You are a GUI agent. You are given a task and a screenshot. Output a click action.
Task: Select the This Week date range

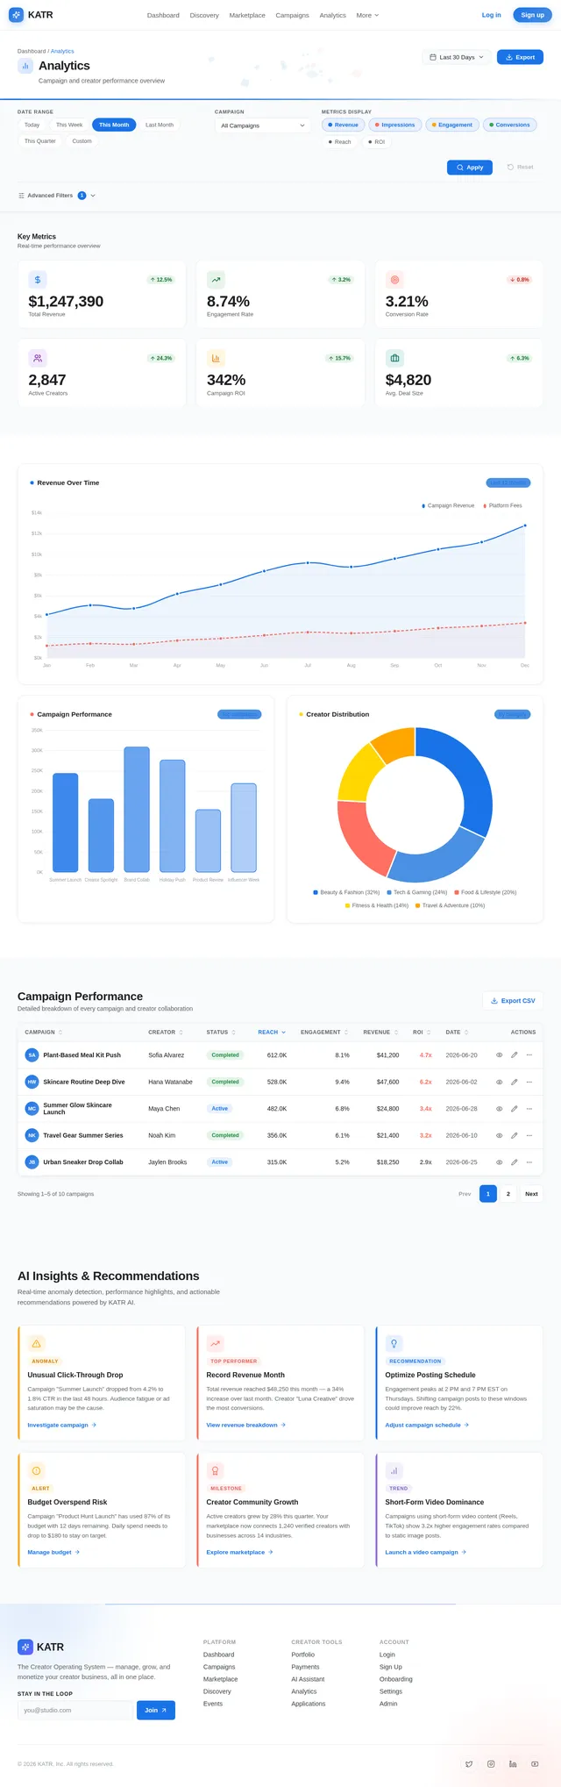click(x=69, y=125)
